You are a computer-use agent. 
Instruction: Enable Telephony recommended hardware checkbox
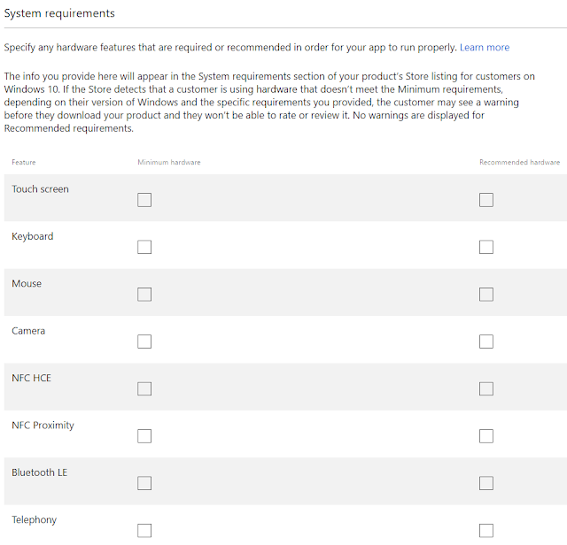click(486, 530)
